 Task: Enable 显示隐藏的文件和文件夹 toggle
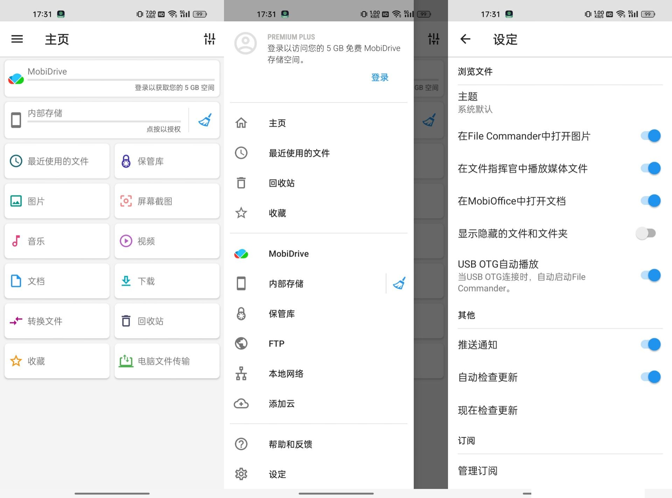click(x=646, y=233)
